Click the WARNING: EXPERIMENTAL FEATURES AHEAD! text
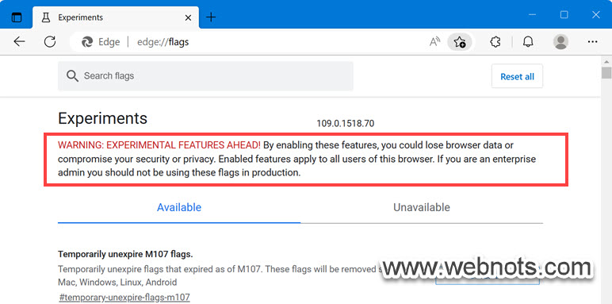This screenshot has width=612, height=304. pos(159,145)
